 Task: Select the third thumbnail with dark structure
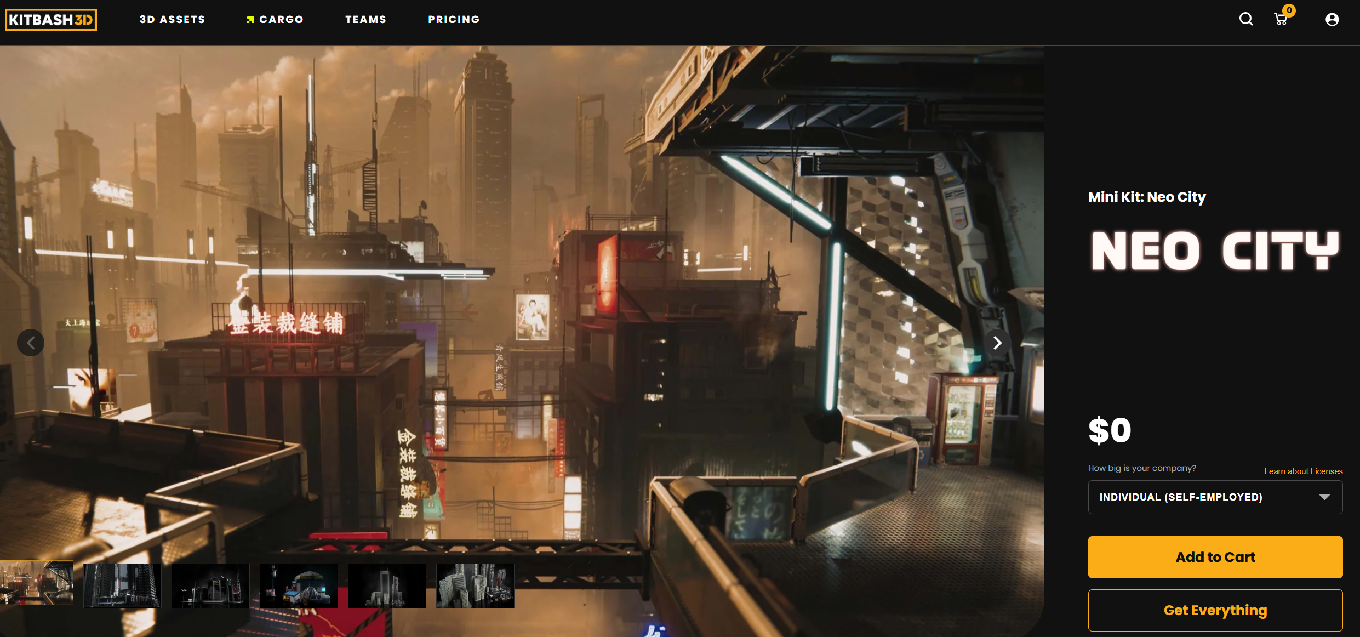click(x=210, y=586)
